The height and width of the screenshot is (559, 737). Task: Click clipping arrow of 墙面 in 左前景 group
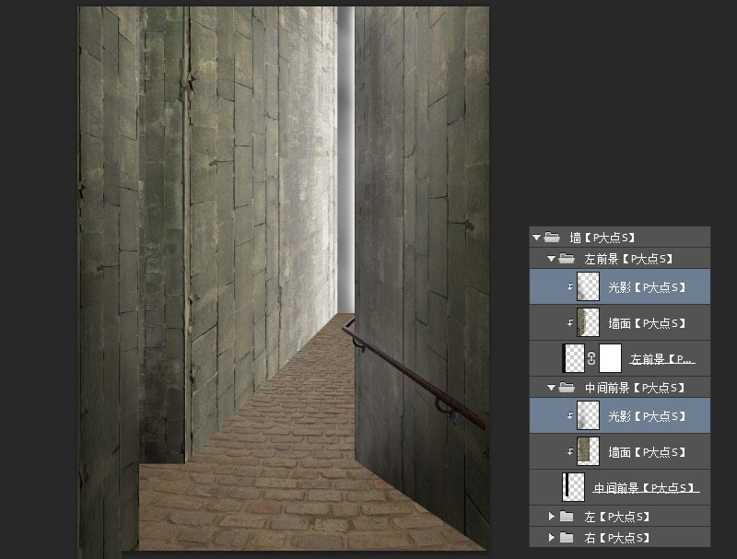569,322
